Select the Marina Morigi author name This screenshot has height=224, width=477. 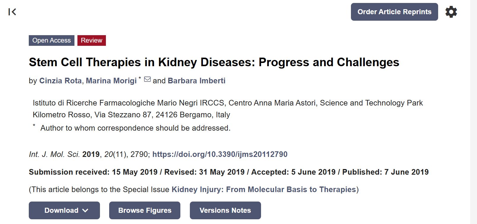click(111, 81)
